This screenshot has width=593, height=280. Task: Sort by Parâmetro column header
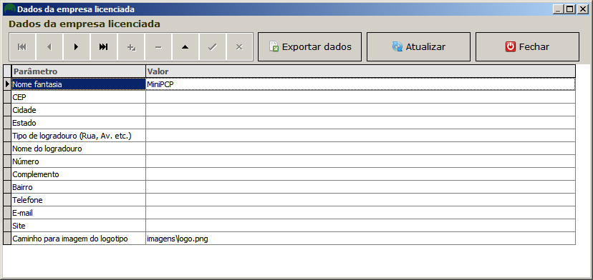[x=78, y=71]
